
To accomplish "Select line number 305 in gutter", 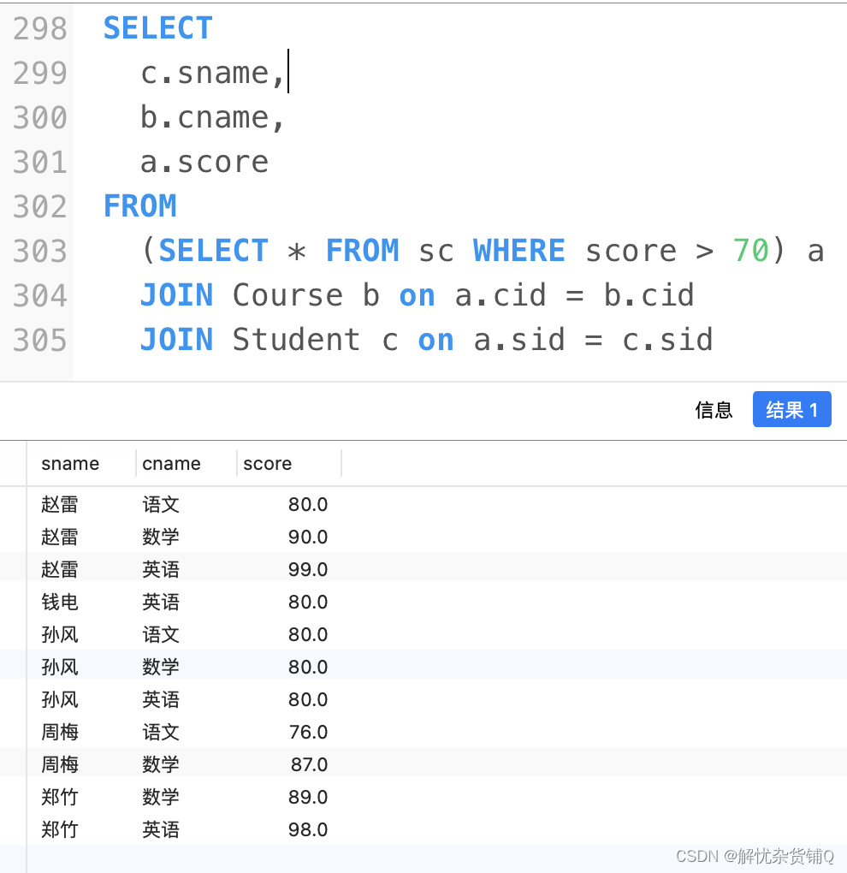I will [x=39, y=340].
